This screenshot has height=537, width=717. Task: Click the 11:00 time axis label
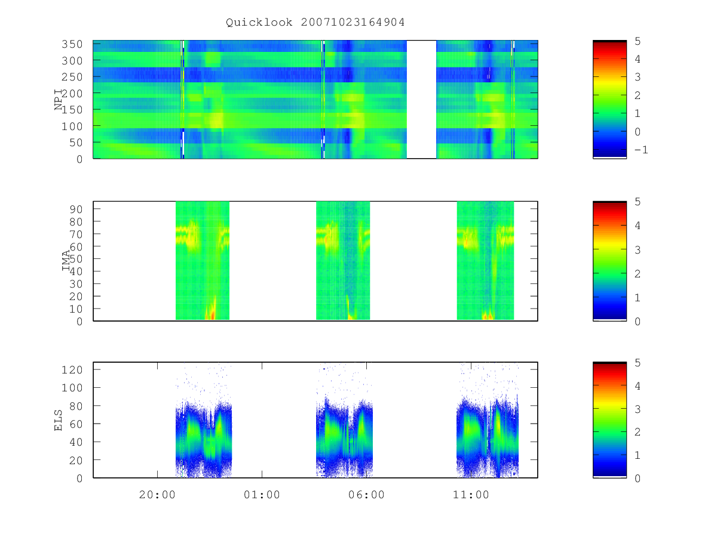point(471,495)
